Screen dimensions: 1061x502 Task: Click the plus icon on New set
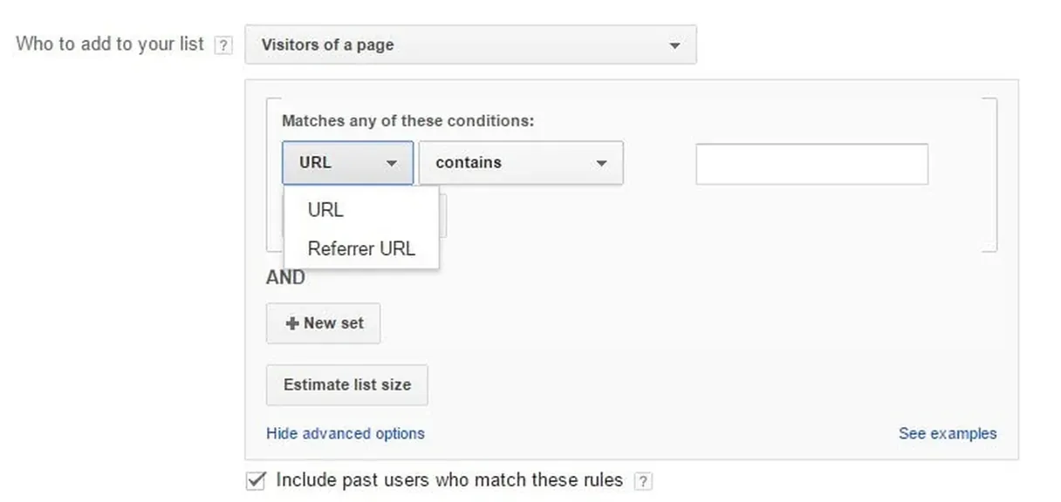coord(292,323)
